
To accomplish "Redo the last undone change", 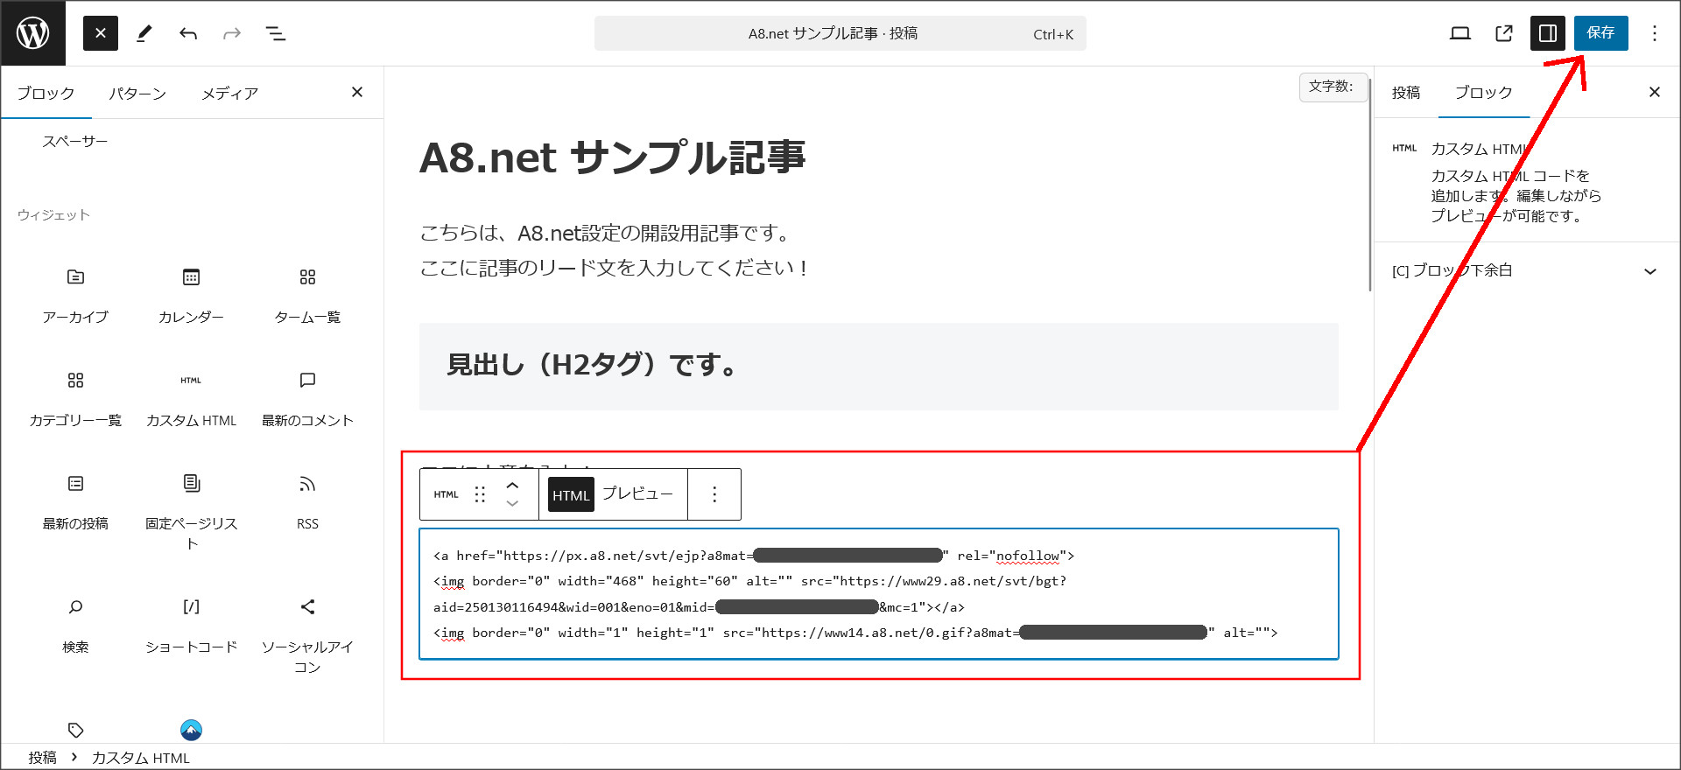I will coord(232,33).
